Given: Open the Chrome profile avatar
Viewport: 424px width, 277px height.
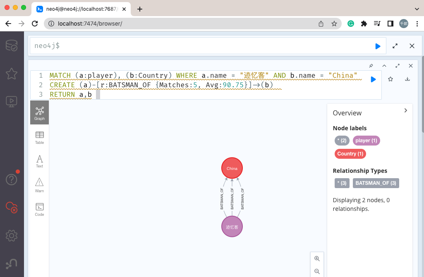Looking at the screenshot, I should click(404, 24).
